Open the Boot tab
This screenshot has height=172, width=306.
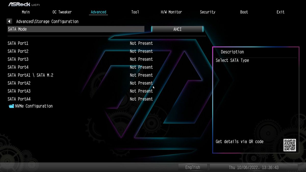pyautogui.click(x=244, y=12)
